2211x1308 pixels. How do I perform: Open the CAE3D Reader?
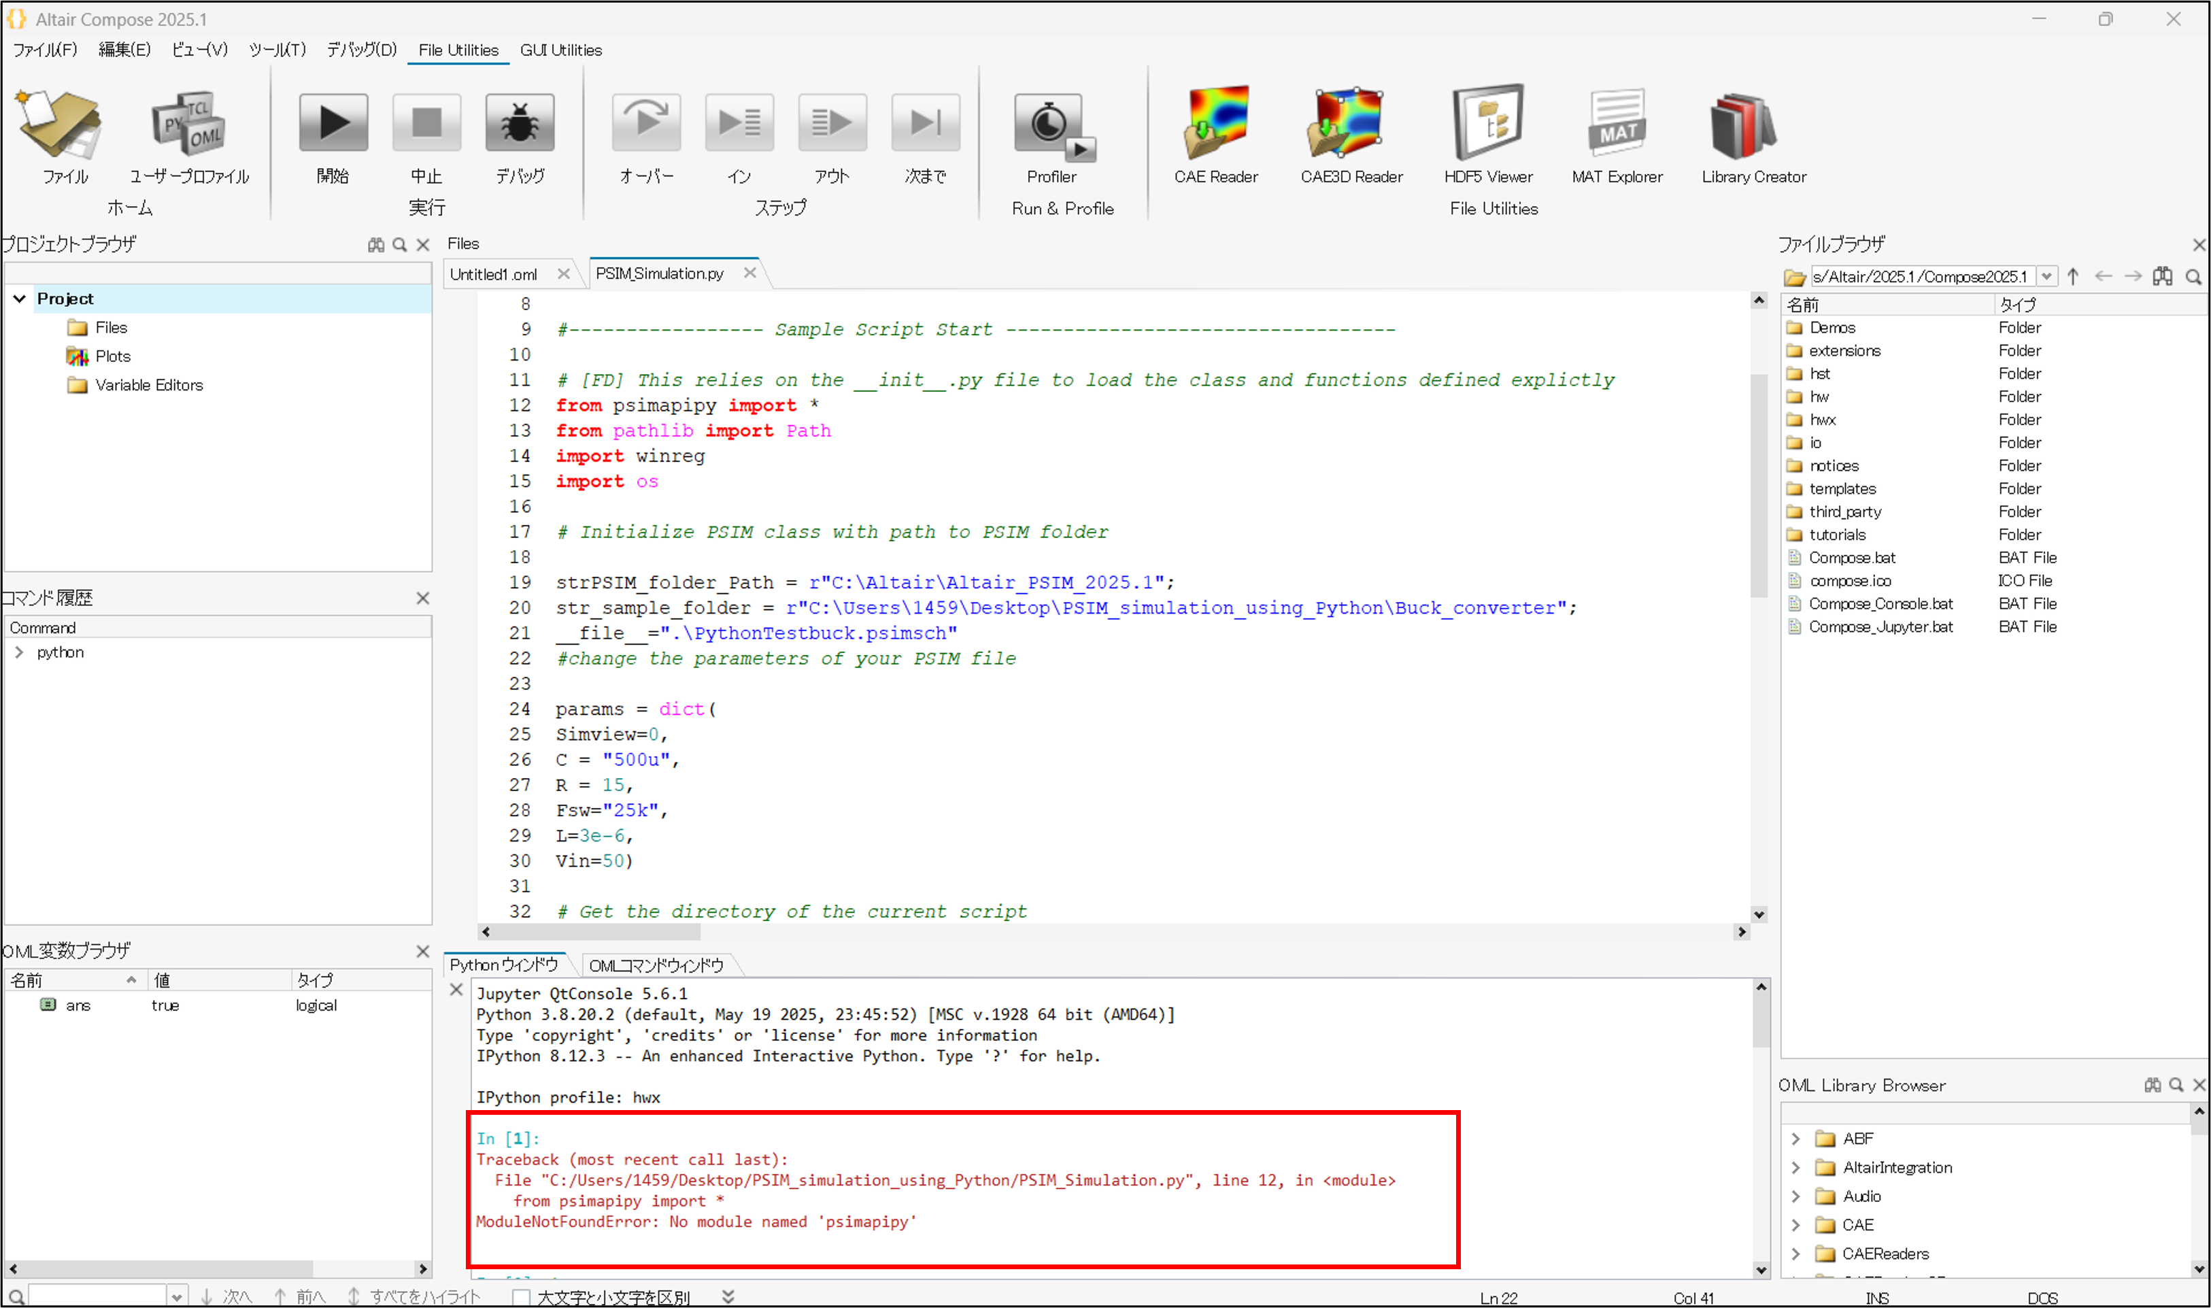(1351, 123)
